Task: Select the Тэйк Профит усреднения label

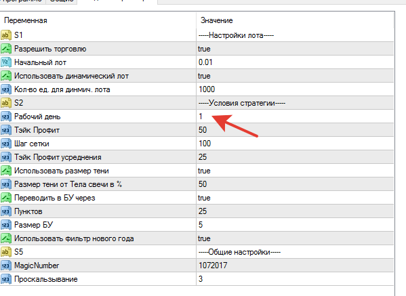Action: click(x=58, y=157)
